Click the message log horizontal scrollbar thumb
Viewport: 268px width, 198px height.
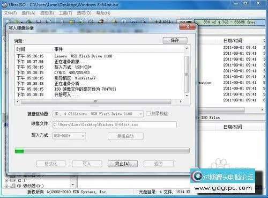click(96, 101)
